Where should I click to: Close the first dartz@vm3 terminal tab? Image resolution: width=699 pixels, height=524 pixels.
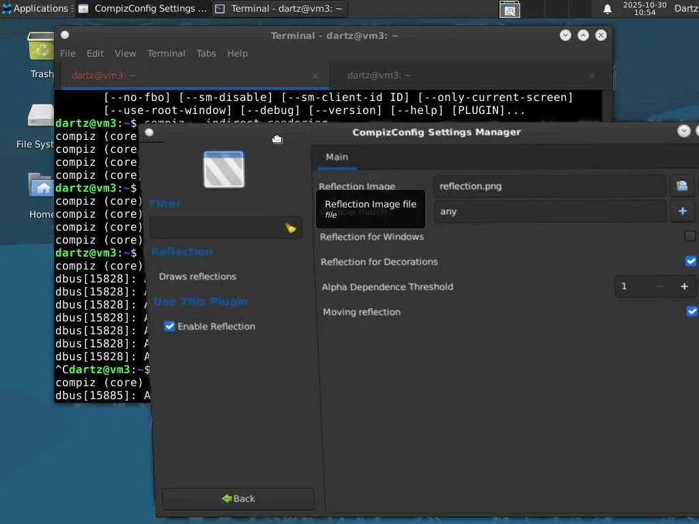coord(315,76)
